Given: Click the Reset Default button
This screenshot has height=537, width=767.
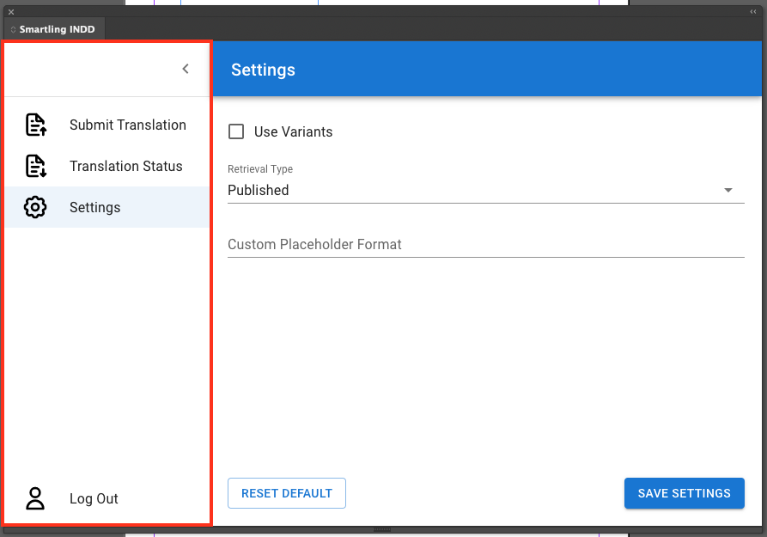Looking at the screenshot, I should pyautogui.click(x=287, y=493).
